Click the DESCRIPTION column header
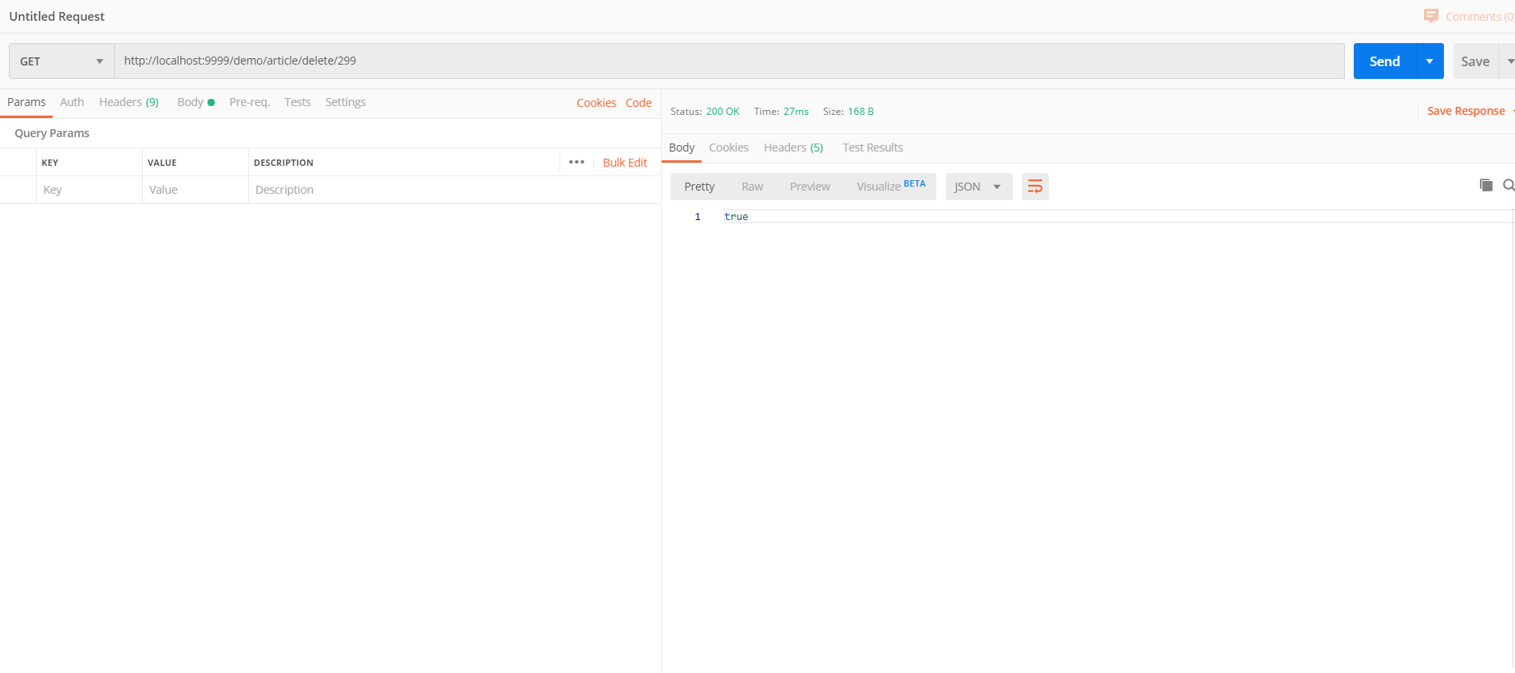The width and height of the screenshot is (1515, 673). [283, 163]
